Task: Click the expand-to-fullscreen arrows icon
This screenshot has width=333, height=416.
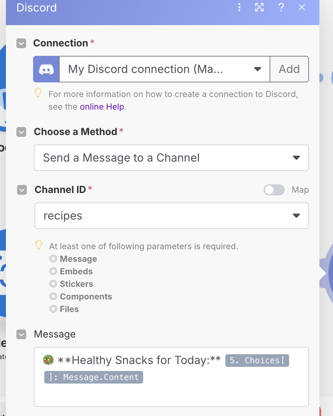Action: pos(259,7)
